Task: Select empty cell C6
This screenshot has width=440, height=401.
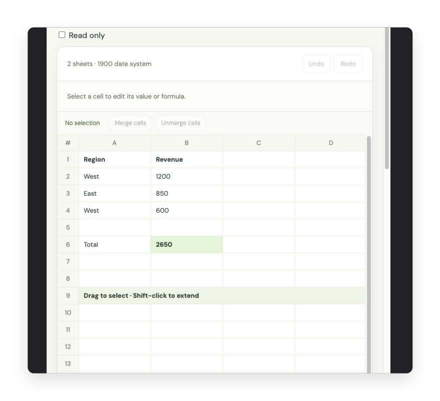Action: [x=259, y=244]
